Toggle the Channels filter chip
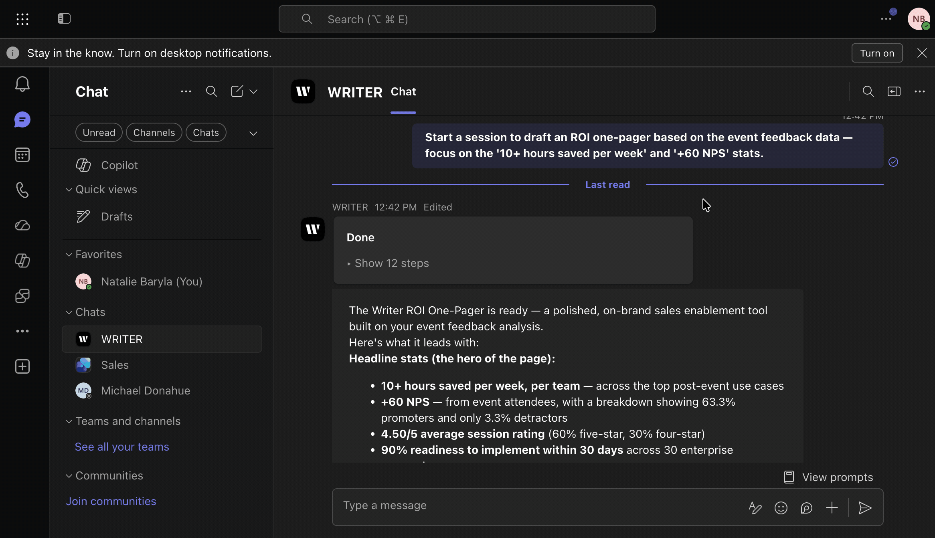 154,132
